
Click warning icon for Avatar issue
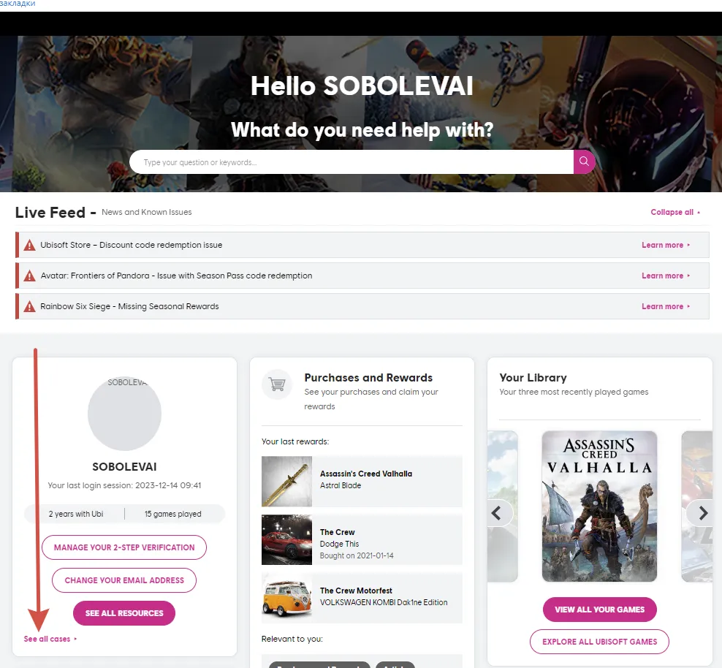[x=29, y=276]
